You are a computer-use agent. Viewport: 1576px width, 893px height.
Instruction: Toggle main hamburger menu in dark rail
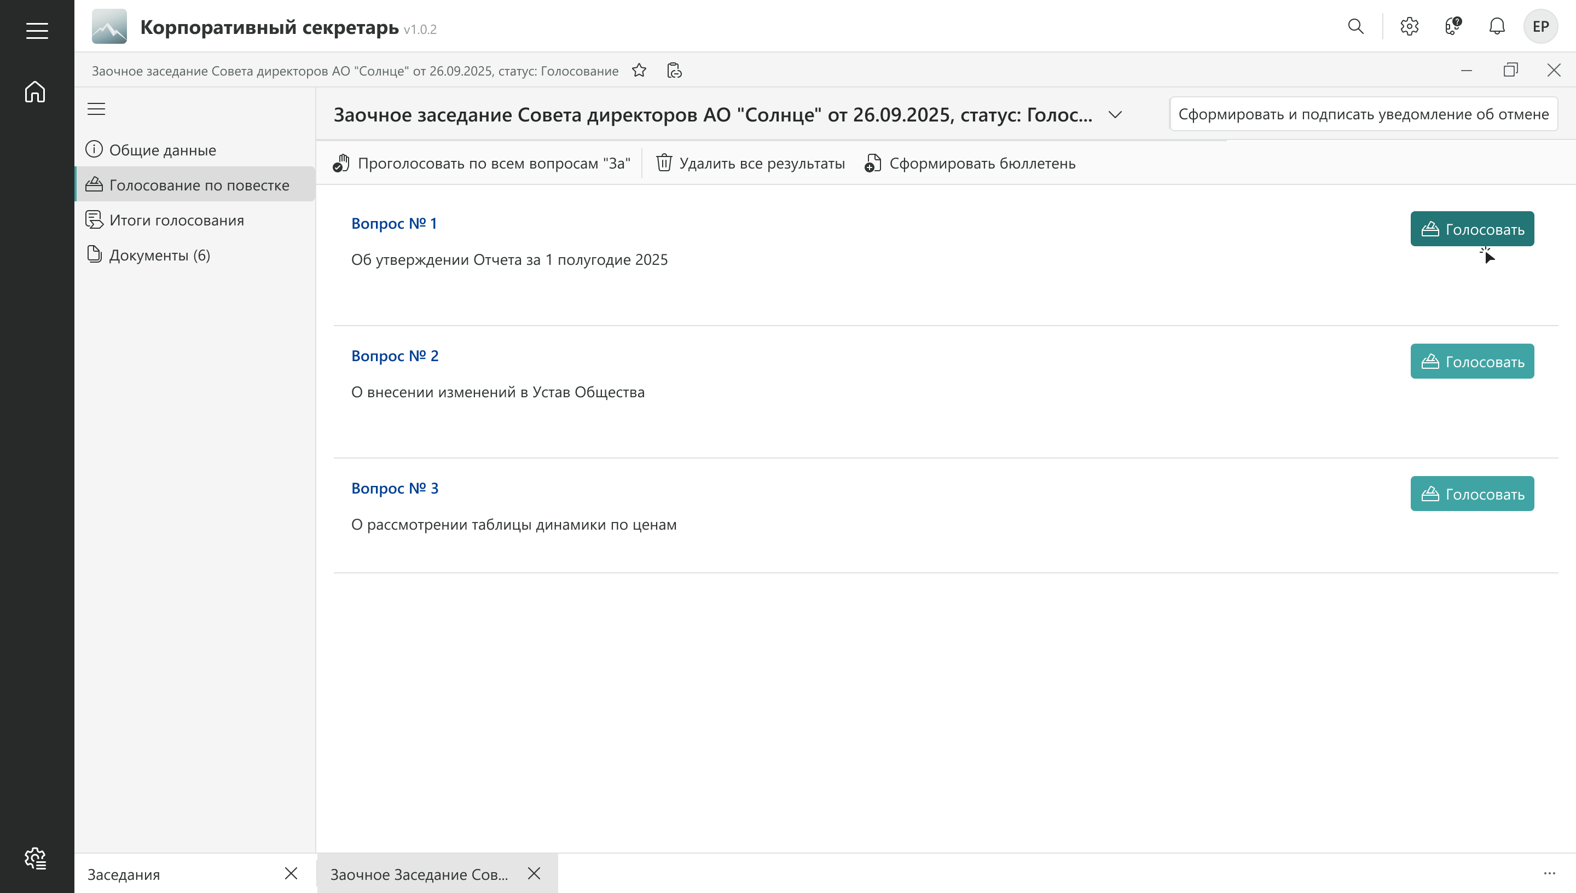[37, 31]
